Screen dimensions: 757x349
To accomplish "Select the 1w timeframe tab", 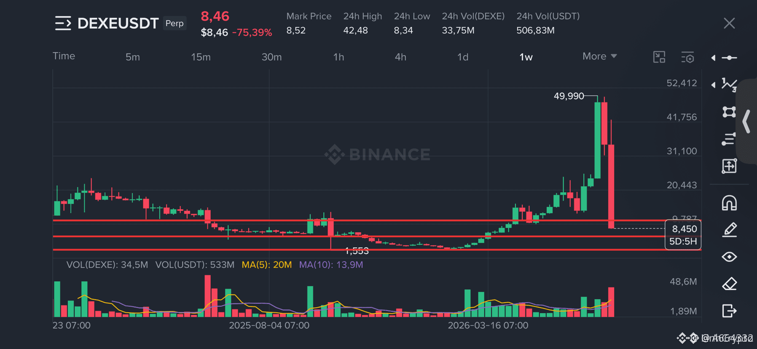I will (x=526, y=57).
